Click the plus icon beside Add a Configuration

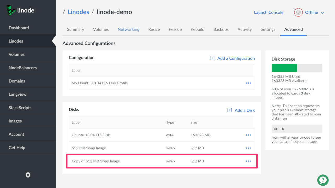(x=212, y=58)
